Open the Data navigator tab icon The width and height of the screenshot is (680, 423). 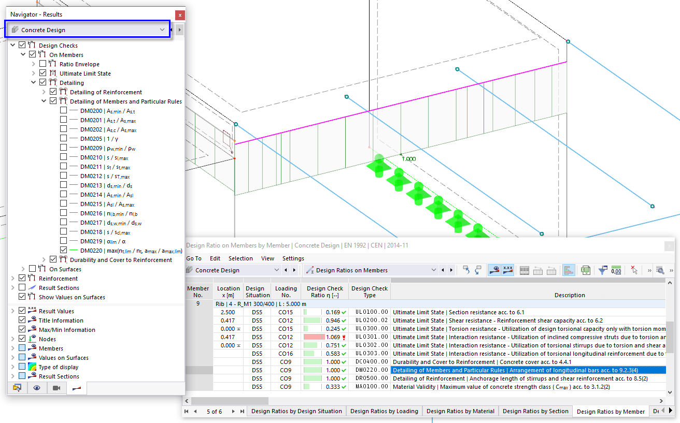click(x=17, y=388)
